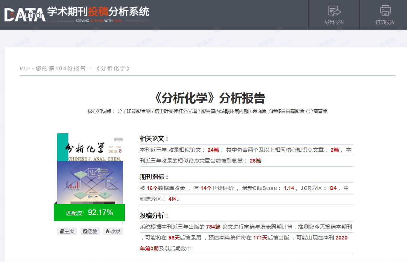The width and height of the screenshot is (407, 262).
Task: Click the 26篇 citation count link
Action: coord(255,161)
